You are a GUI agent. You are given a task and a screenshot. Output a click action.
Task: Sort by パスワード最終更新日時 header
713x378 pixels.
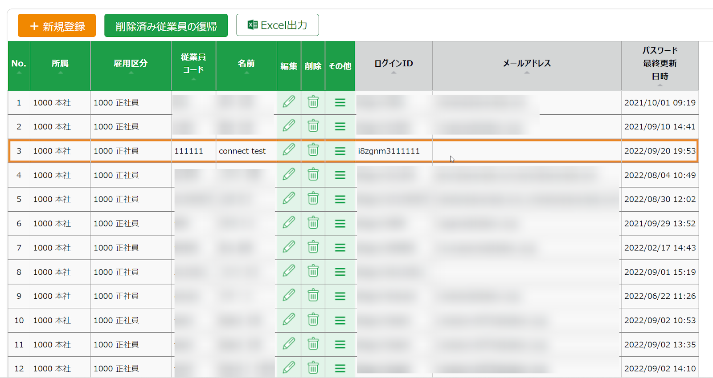click(x=660, y=66)
